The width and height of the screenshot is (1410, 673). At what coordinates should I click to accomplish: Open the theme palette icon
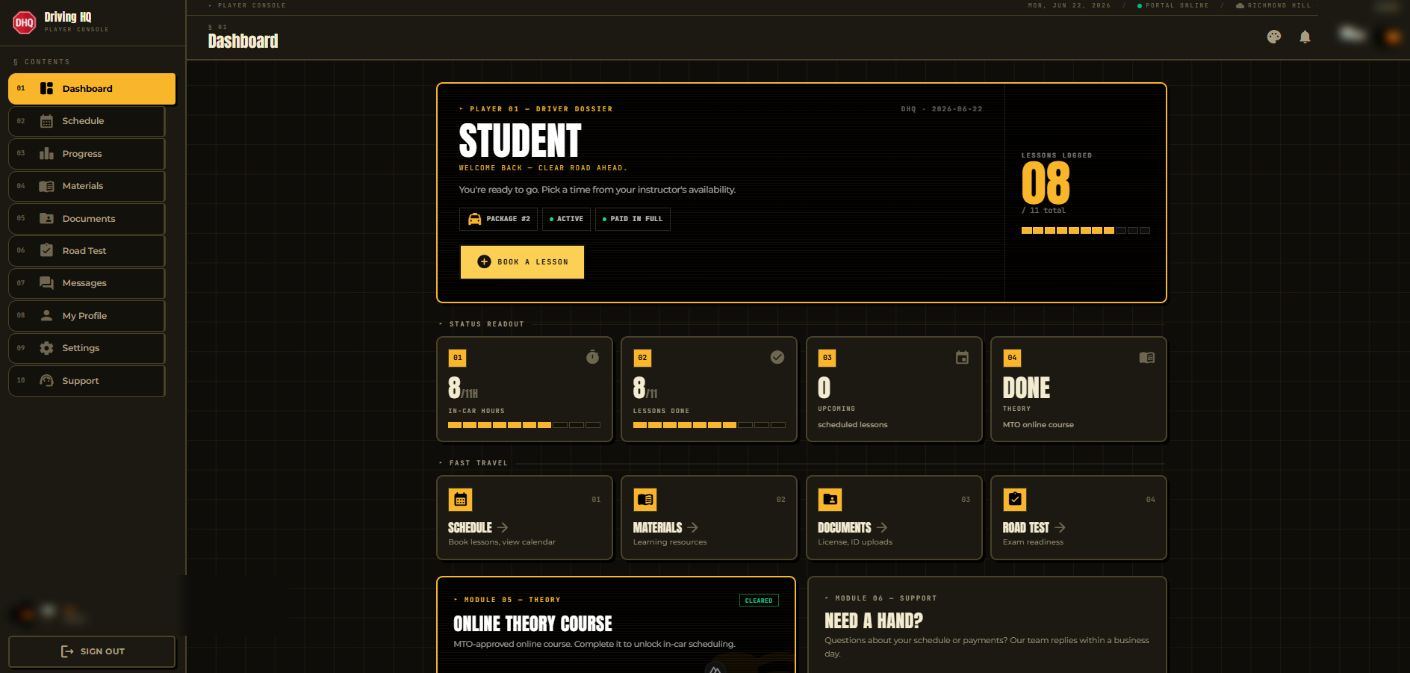click(x=1274, y=37)
